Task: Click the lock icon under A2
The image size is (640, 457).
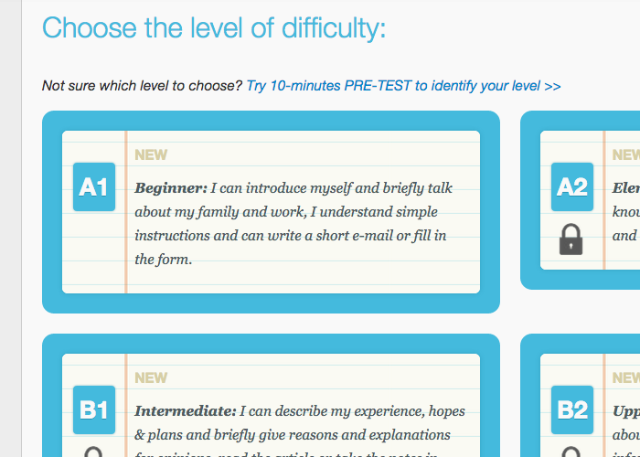Action: (x=571, y=239)
